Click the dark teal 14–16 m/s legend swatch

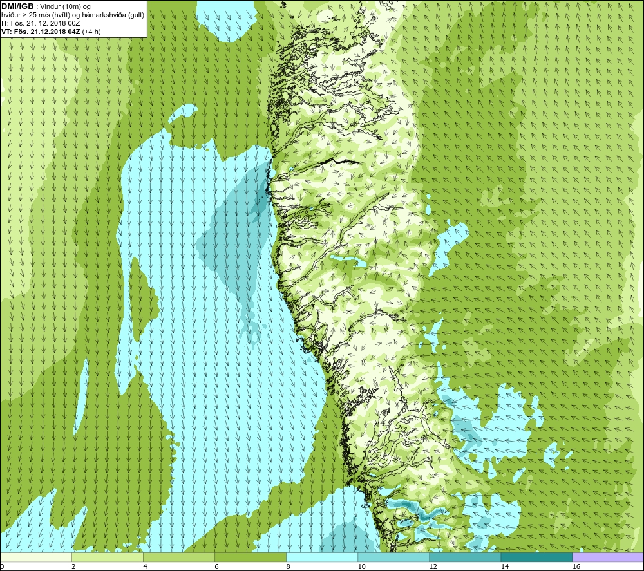point(536,557)
